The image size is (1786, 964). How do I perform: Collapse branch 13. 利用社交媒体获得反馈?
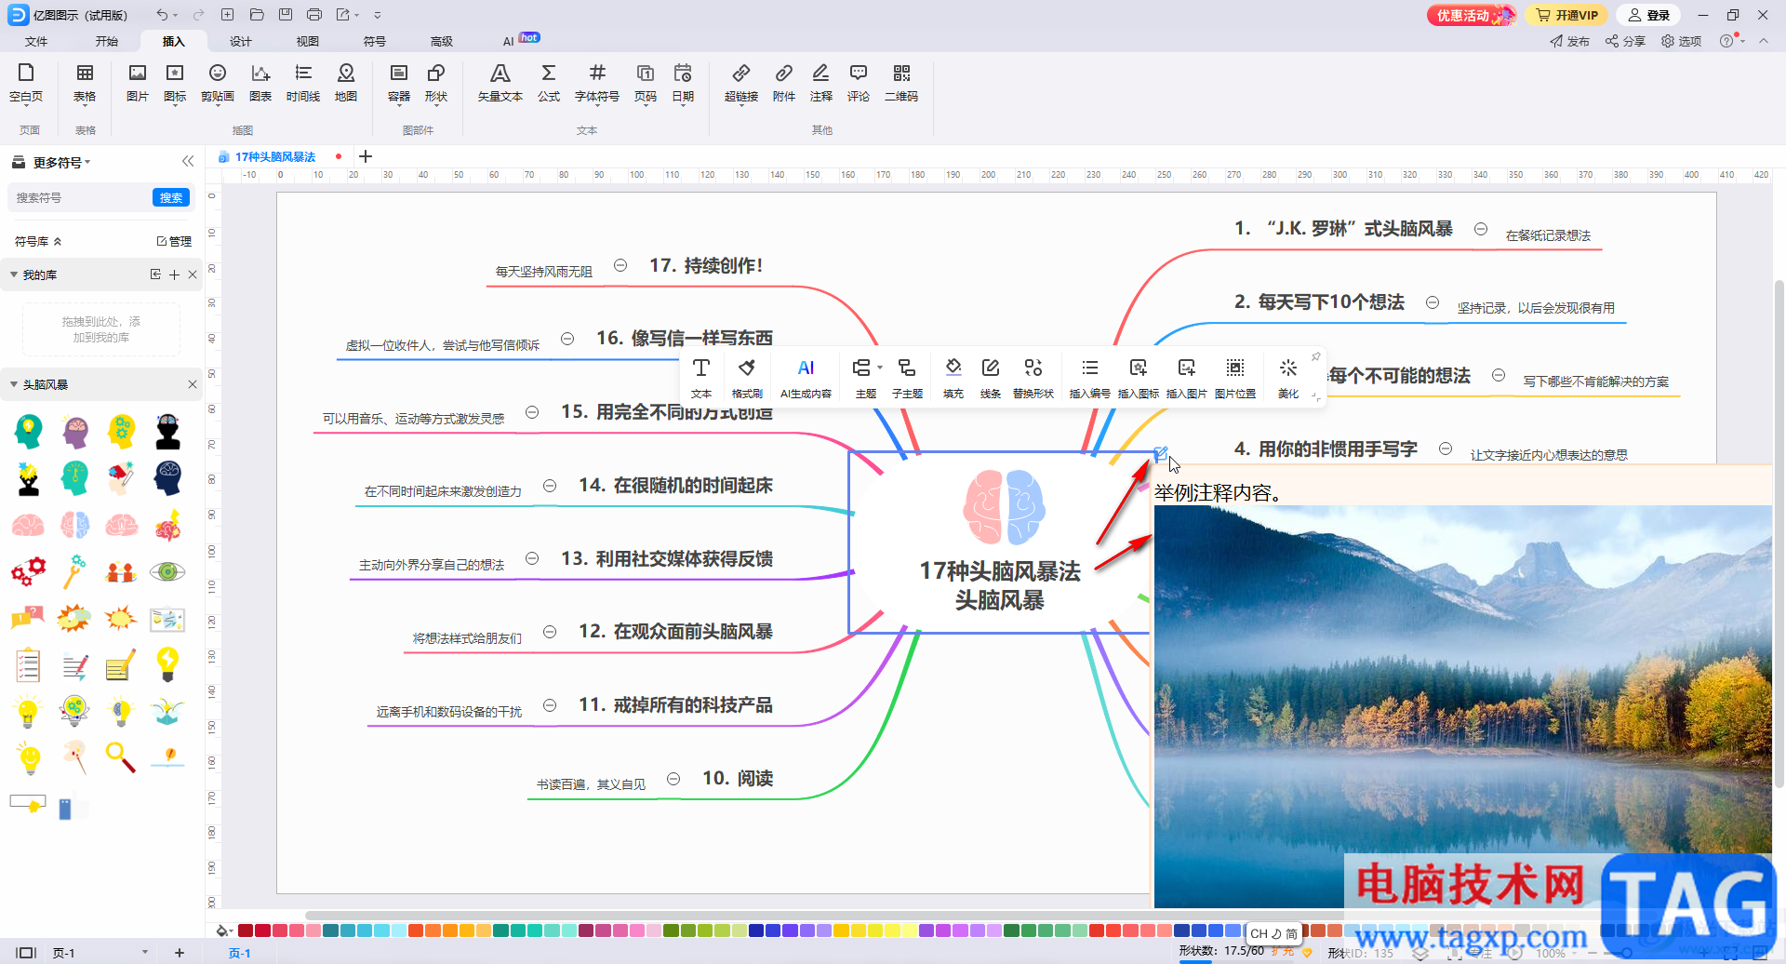(532, 558)
